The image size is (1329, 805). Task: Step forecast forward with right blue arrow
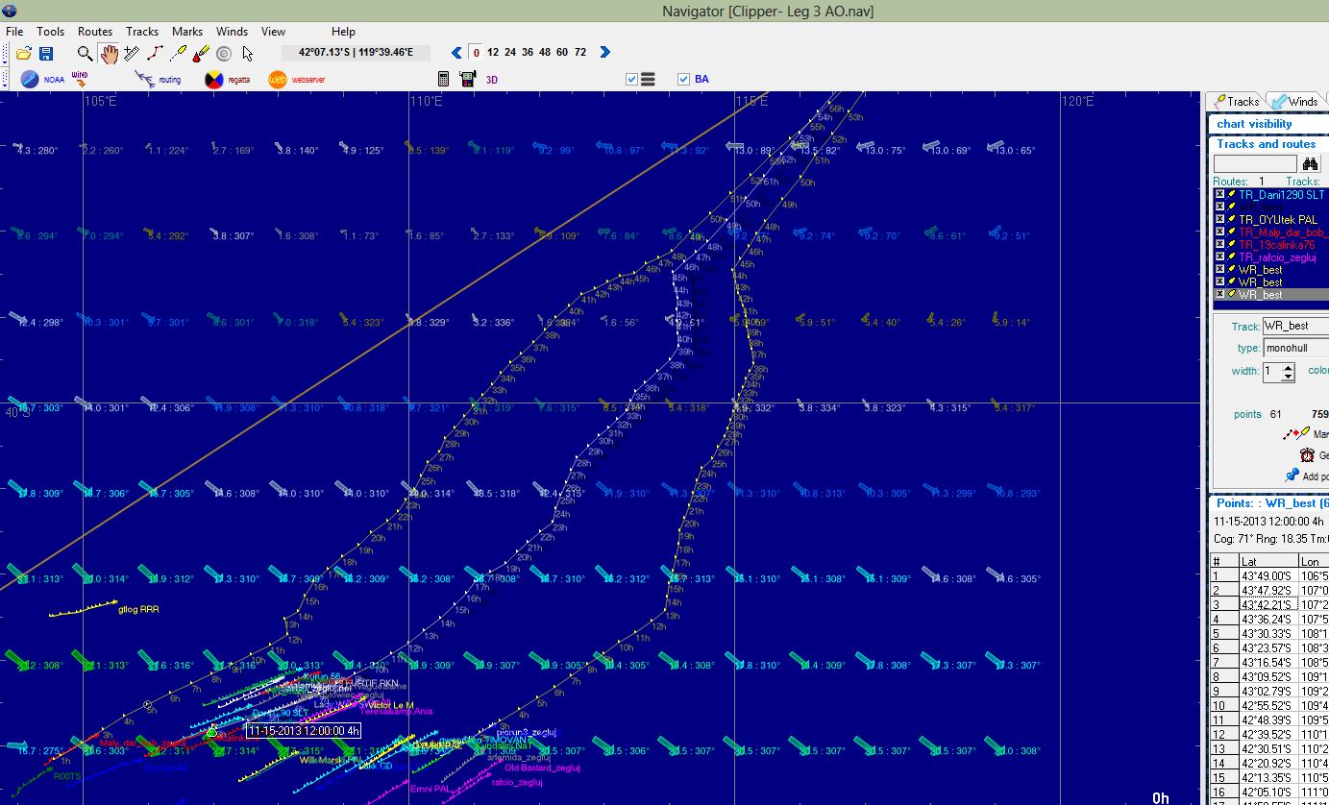click(x=604, y=53)
